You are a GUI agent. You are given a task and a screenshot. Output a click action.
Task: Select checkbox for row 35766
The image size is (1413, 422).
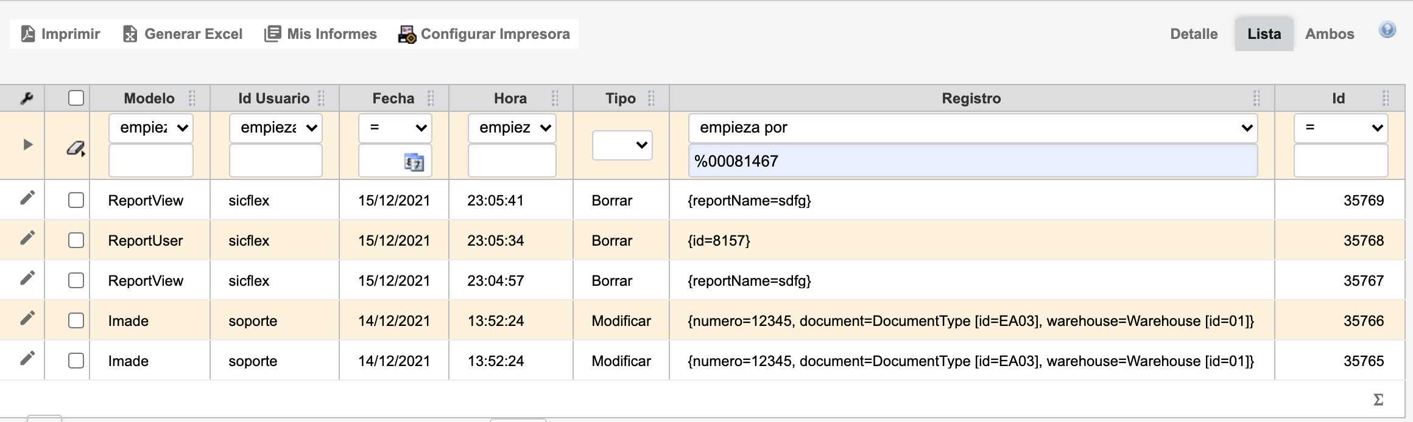(76, 320)
